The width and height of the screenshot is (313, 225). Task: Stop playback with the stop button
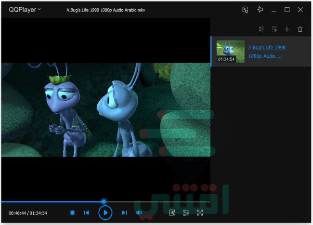pyautogui.click(x=72, y=212)
